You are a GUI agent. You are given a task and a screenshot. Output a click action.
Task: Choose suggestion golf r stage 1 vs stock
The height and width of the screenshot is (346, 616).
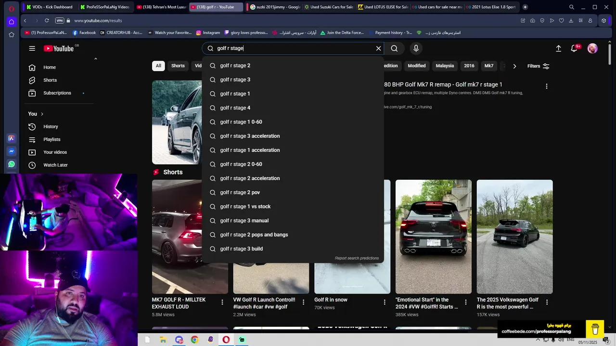pos(293,207)
